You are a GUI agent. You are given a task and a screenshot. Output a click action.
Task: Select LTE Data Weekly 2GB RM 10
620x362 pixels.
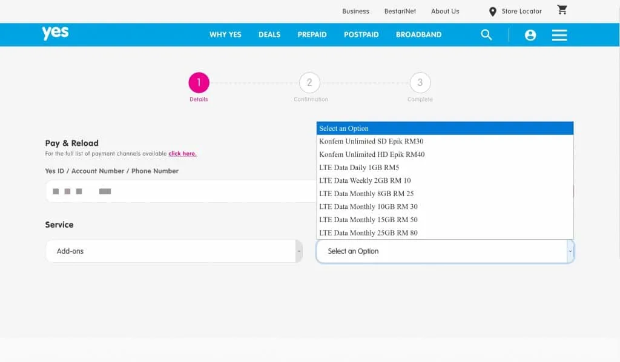(364, 180)
